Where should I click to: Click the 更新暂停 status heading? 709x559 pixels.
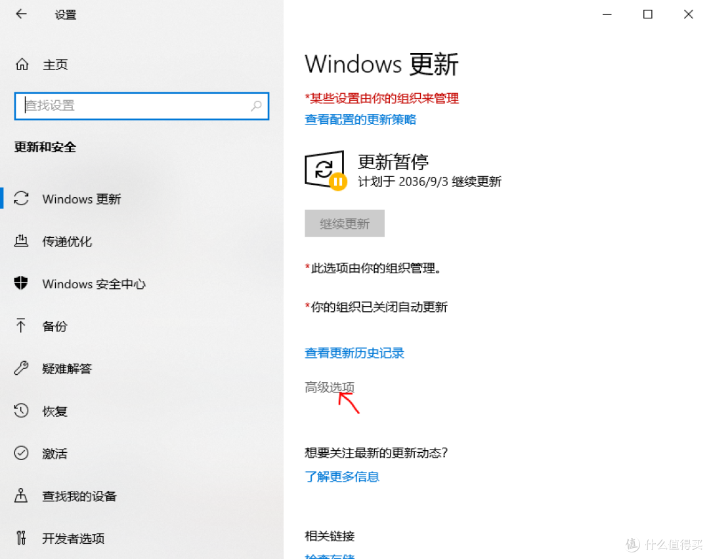click(393, 161)
